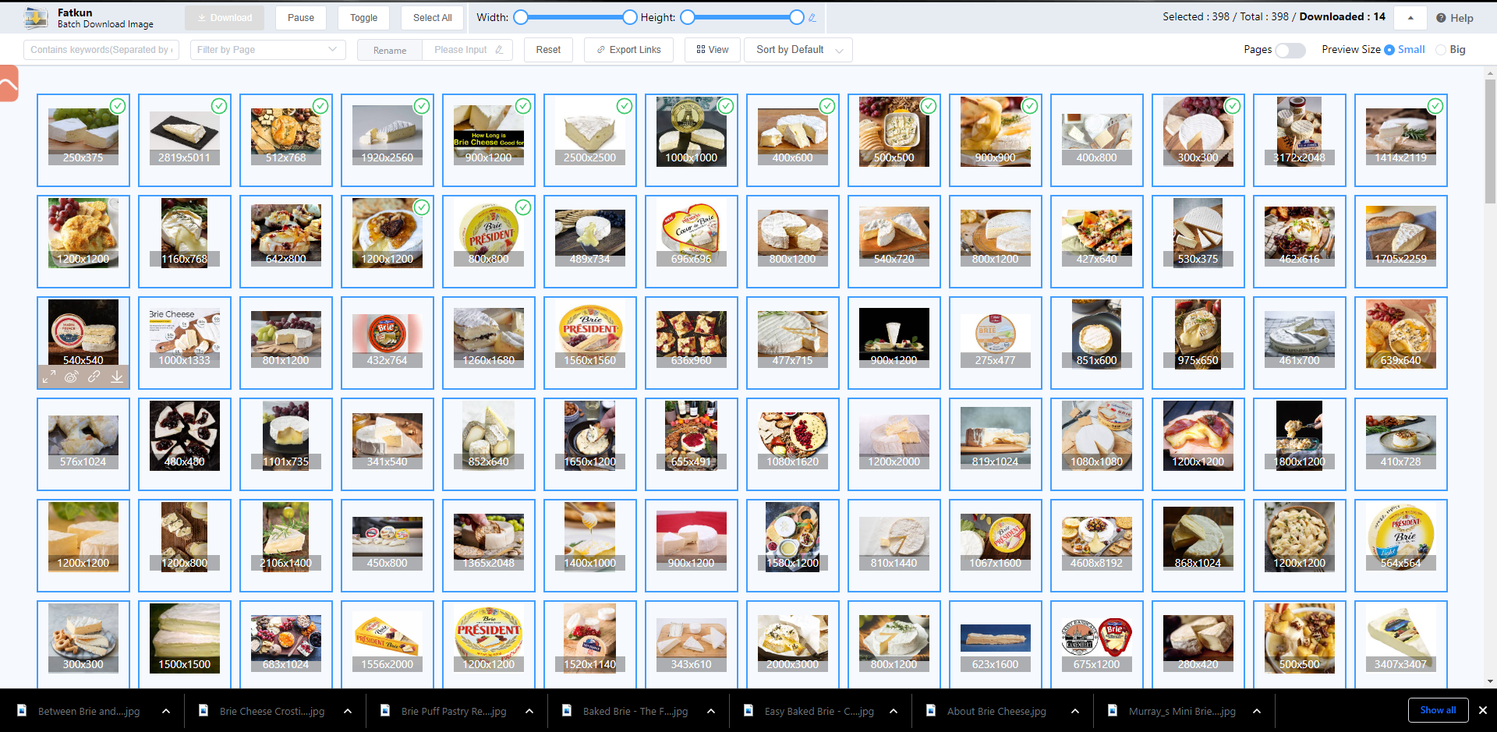This screenshot has width=1497, height=732.
Task: Click the scrollbar up arrow
Action: click(x=1490, y=73)
